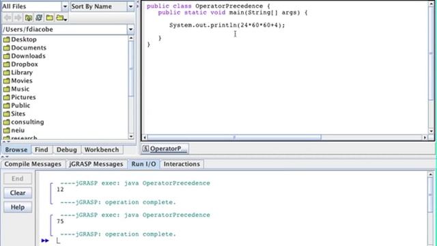
Task: Switch to the Find tab
Action: point(42,150)
